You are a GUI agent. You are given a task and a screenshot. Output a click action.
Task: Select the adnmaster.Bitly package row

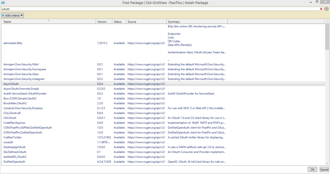(x=163, y=43)
